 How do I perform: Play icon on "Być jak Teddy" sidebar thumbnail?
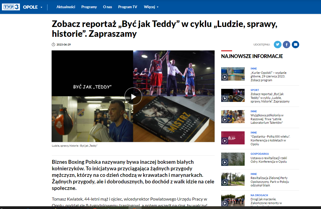tap(224, 98)
